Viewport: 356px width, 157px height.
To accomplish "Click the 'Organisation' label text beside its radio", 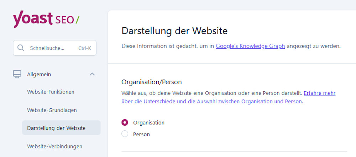I will [x=148, y=123].
